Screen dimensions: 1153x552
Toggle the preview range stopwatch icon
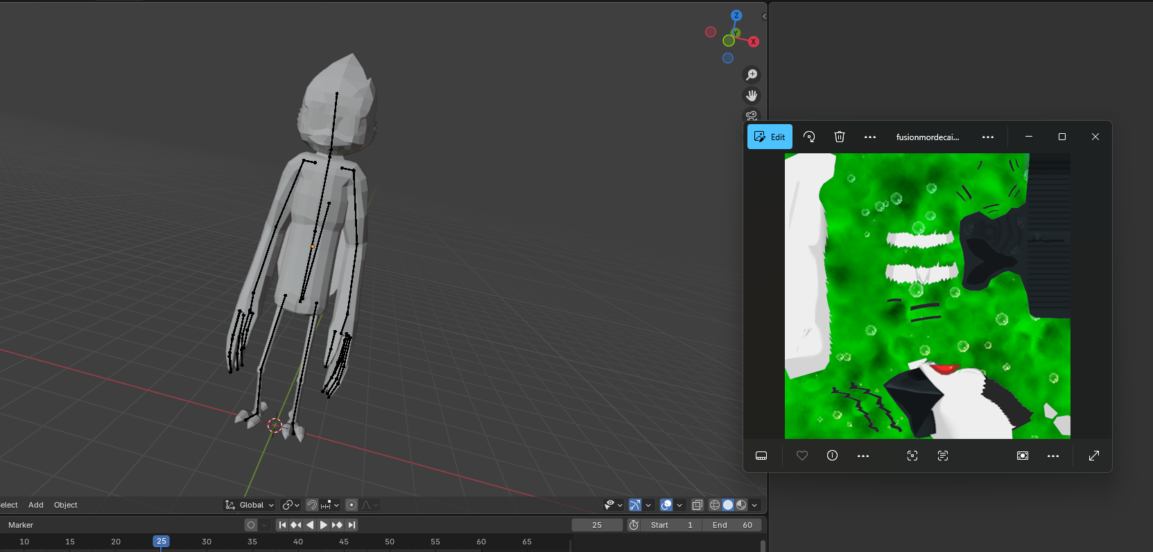tap(634, 525)
